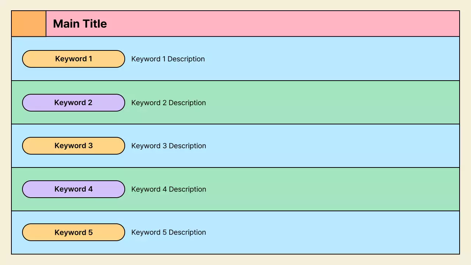
Task: Click the Keyword 1 pill
Action: click(74, 59)
